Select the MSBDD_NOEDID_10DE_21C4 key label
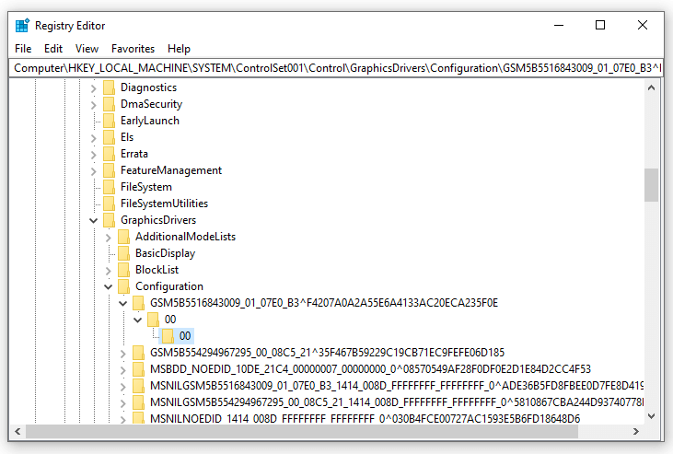 [370, 369]
